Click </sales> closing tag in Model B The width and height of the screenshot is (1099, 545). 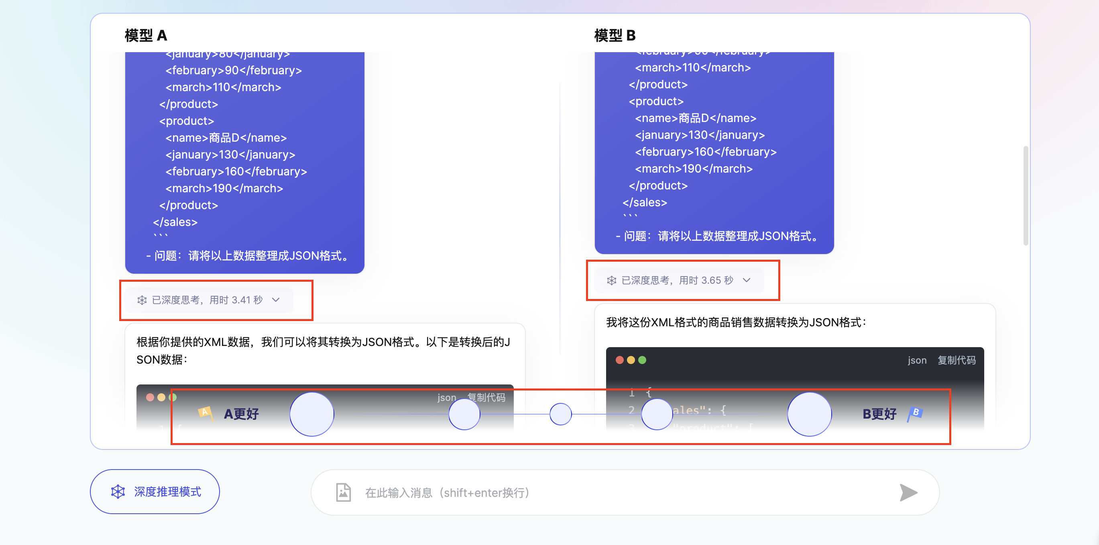645,203
